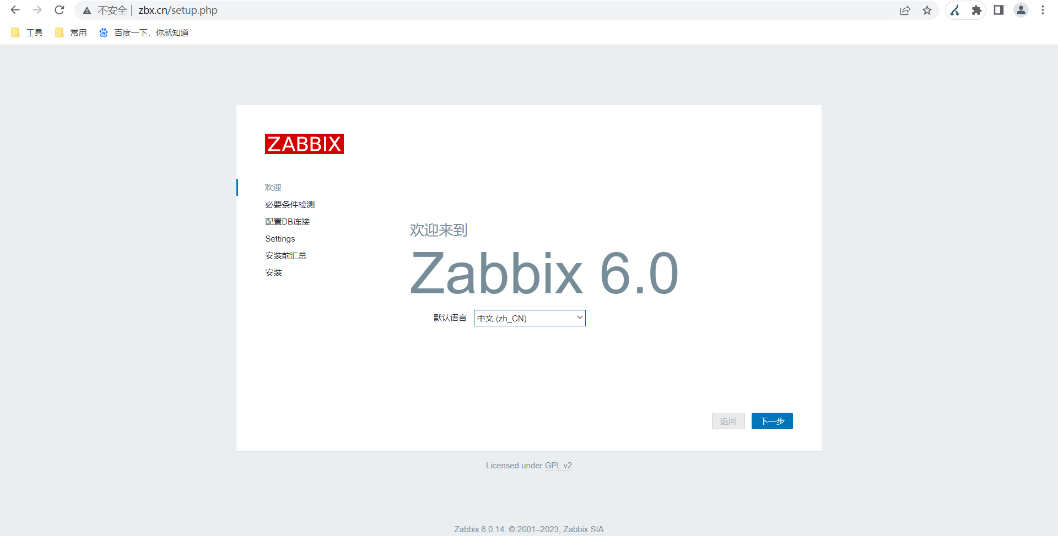Viewport: 1058px width, 536px height.
Task: Click the share page icon
Action: pyautogui.click(x=905, y=10)
